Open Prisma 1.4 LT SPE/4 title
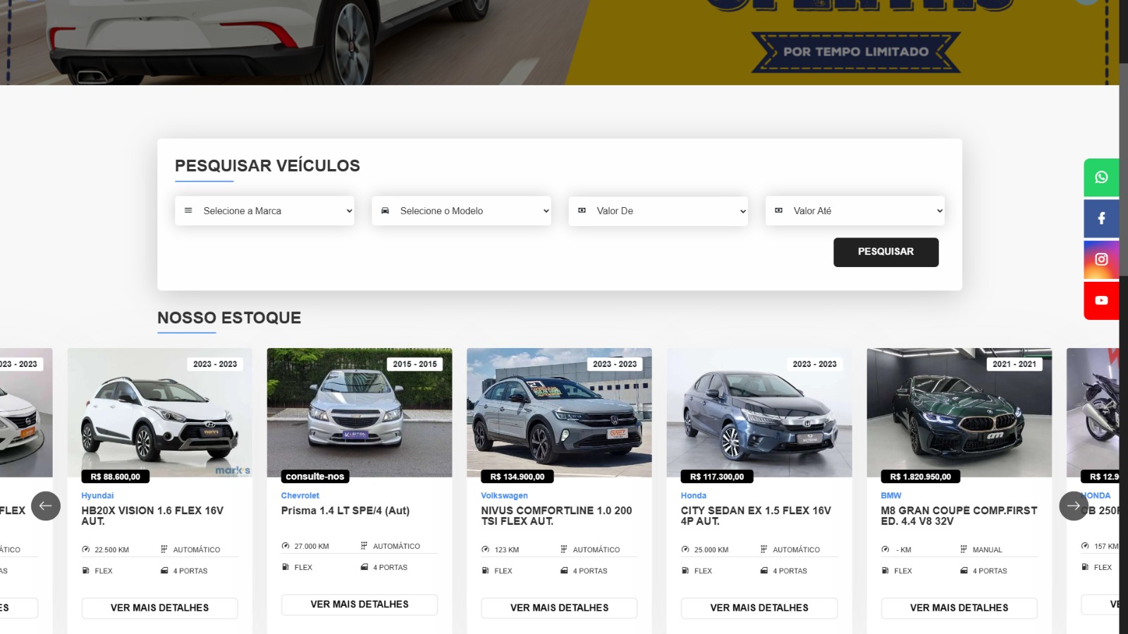The height and width of the screenshot is (634, 1128). point(345,511)
